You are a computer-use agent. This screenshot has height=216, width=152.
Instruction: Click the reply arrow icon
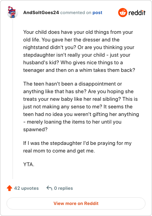click(49, 188)
